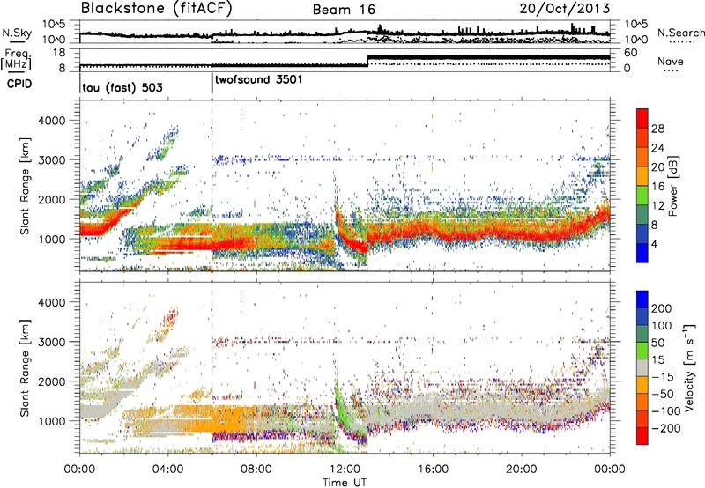705x488 pixels.
Task: Click the blue swatch at Power colorbar bottom
Action: click(x=642, y=253)
